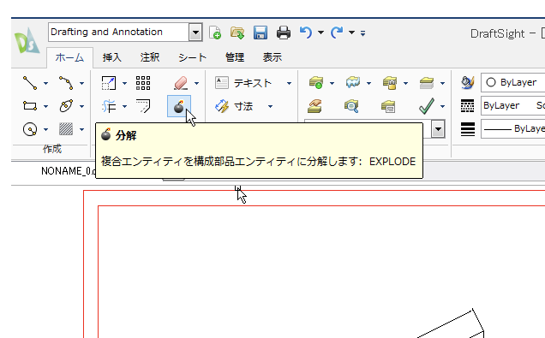
Task: Expand Circle tool options arrow
Action: coord(45,130)
